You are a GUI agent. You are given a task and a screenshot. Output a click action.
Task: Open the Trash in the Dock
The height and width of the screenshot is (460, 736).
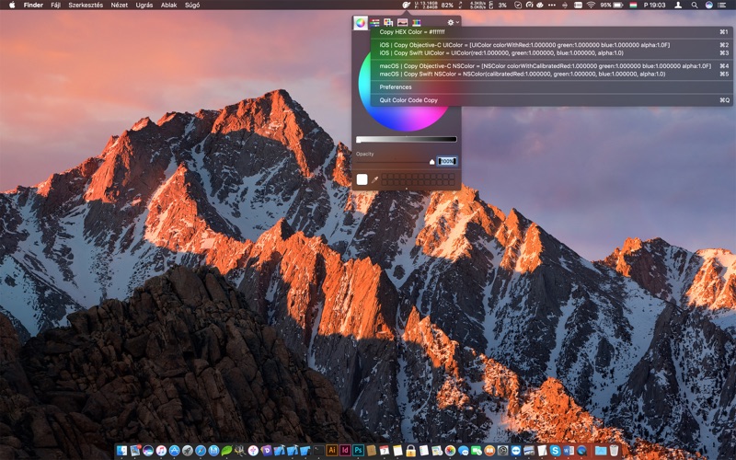[615, 451]
